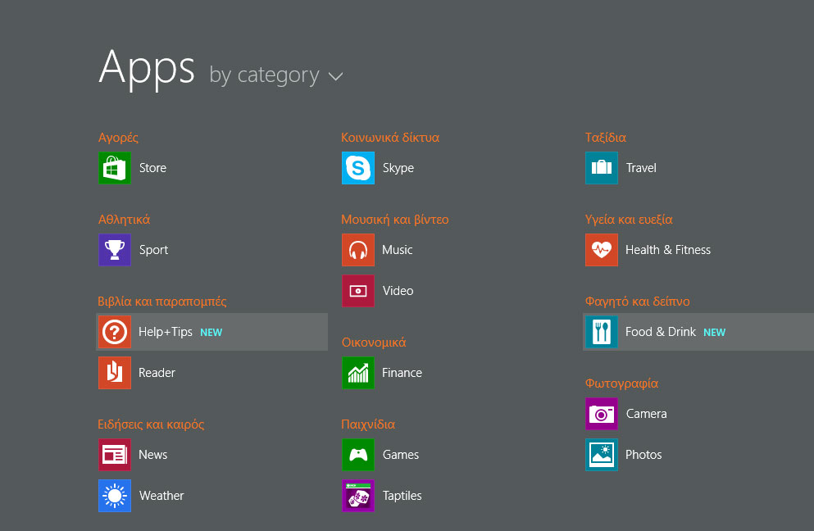Open the Video app icon
The height and width of the screenshot is (531, 814).
pyautogui.click(x=358, y=291)
